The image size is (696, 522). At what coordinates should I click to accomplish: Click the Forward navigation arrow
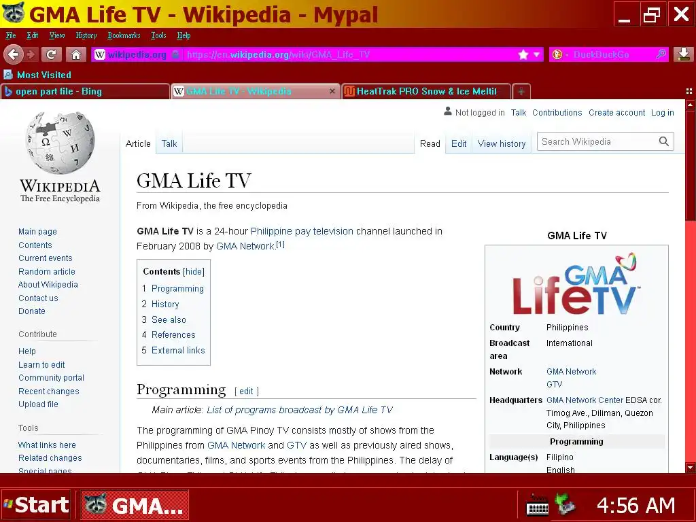tap(31, 54)
